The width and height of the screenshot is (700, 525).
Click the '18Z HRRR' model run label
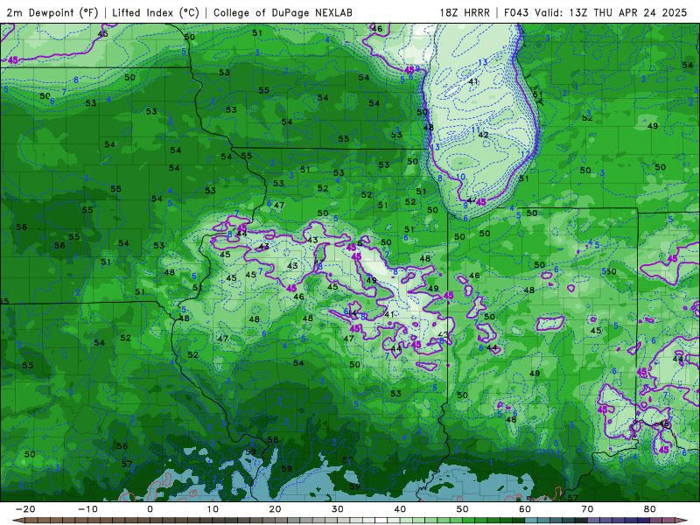tap(465, 12)
